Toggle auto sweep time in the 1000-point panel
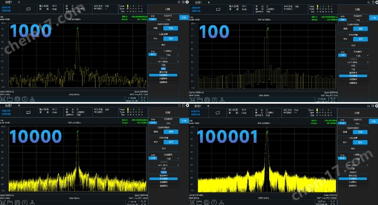 click(153, 19)
